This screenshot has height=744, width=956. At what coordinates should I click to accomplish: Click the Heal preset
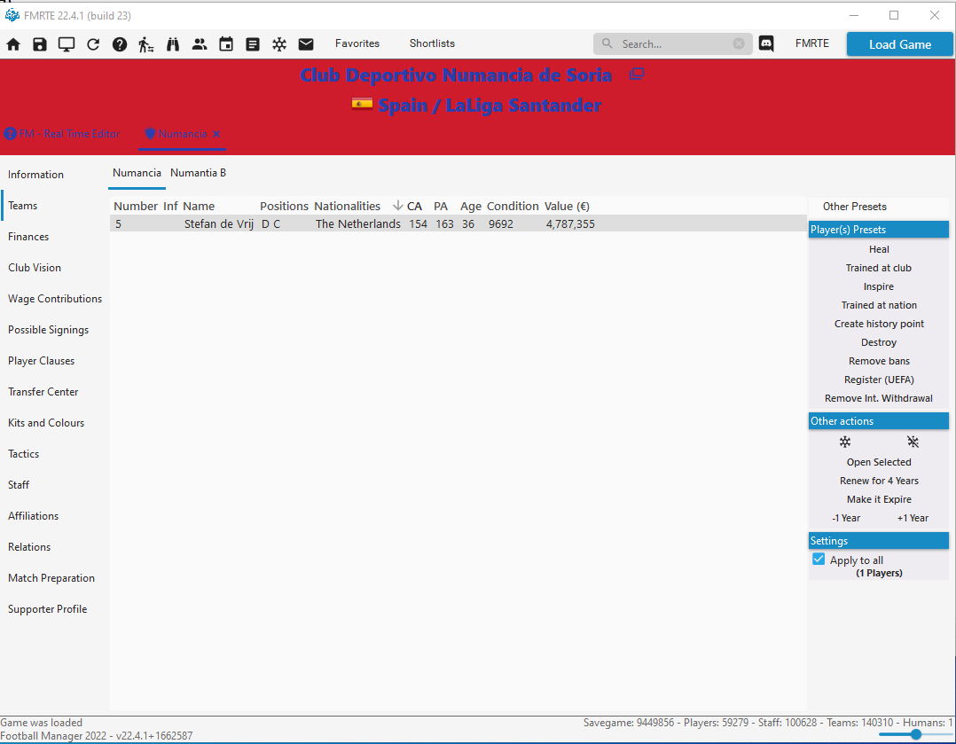click(x=879, y=249)
